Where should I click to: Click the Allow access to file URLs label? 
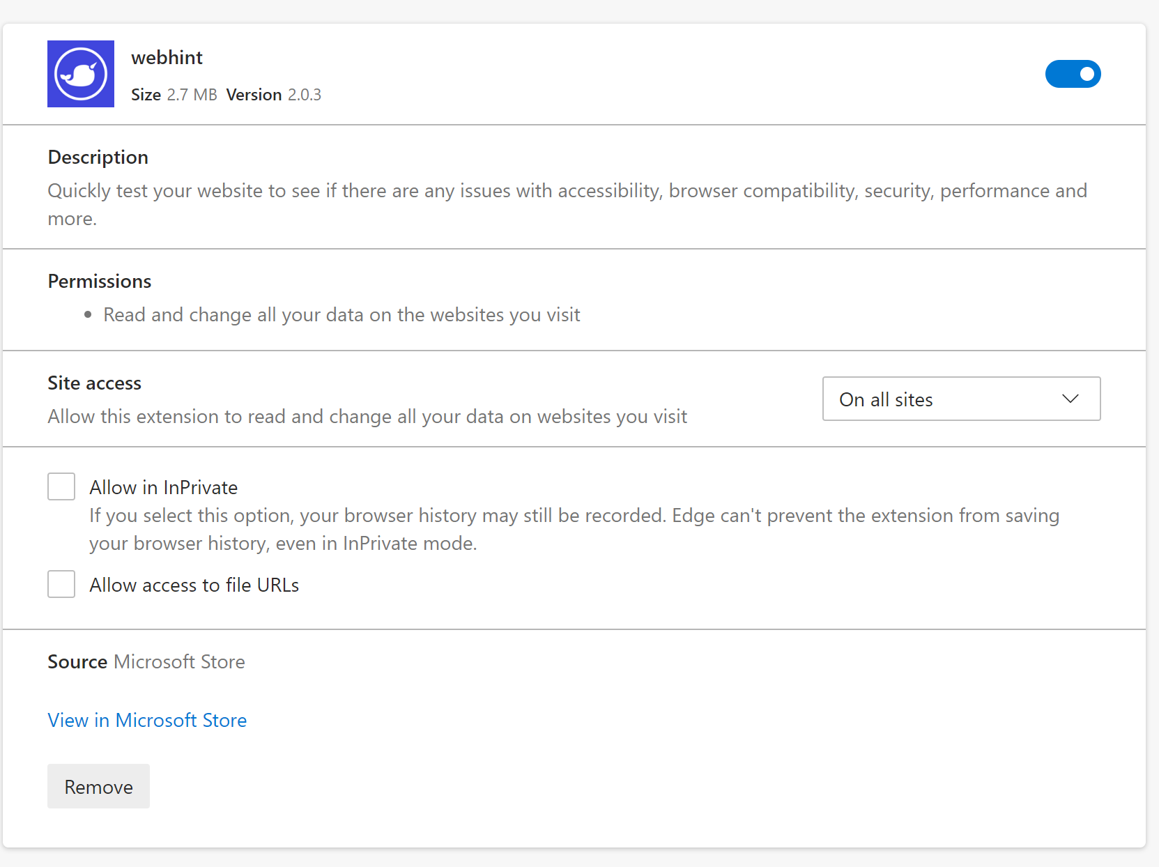pos(193,585)
